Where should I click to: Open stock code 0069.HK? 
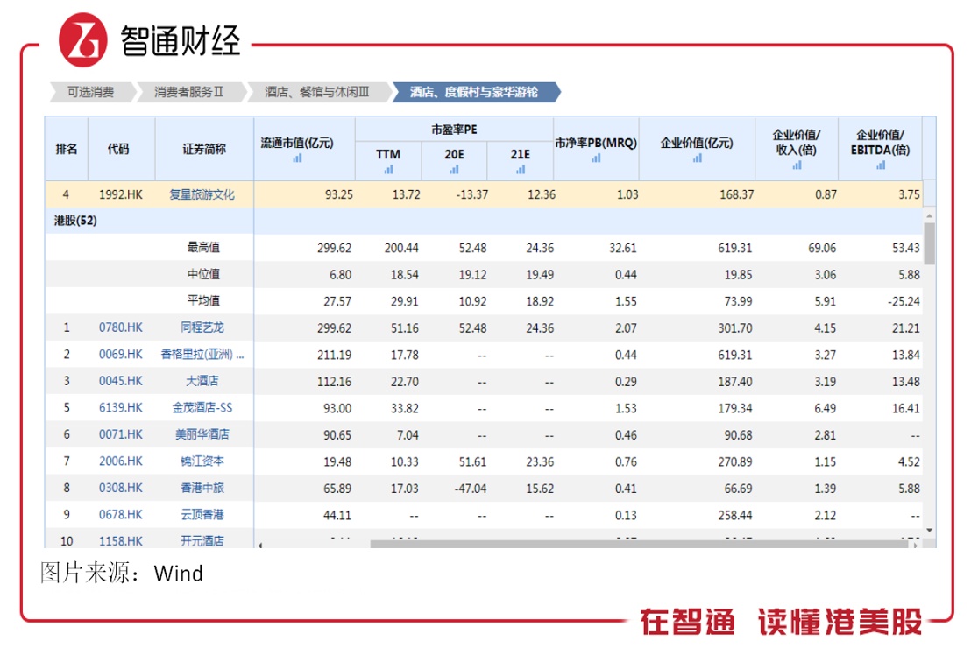point(121,355)
